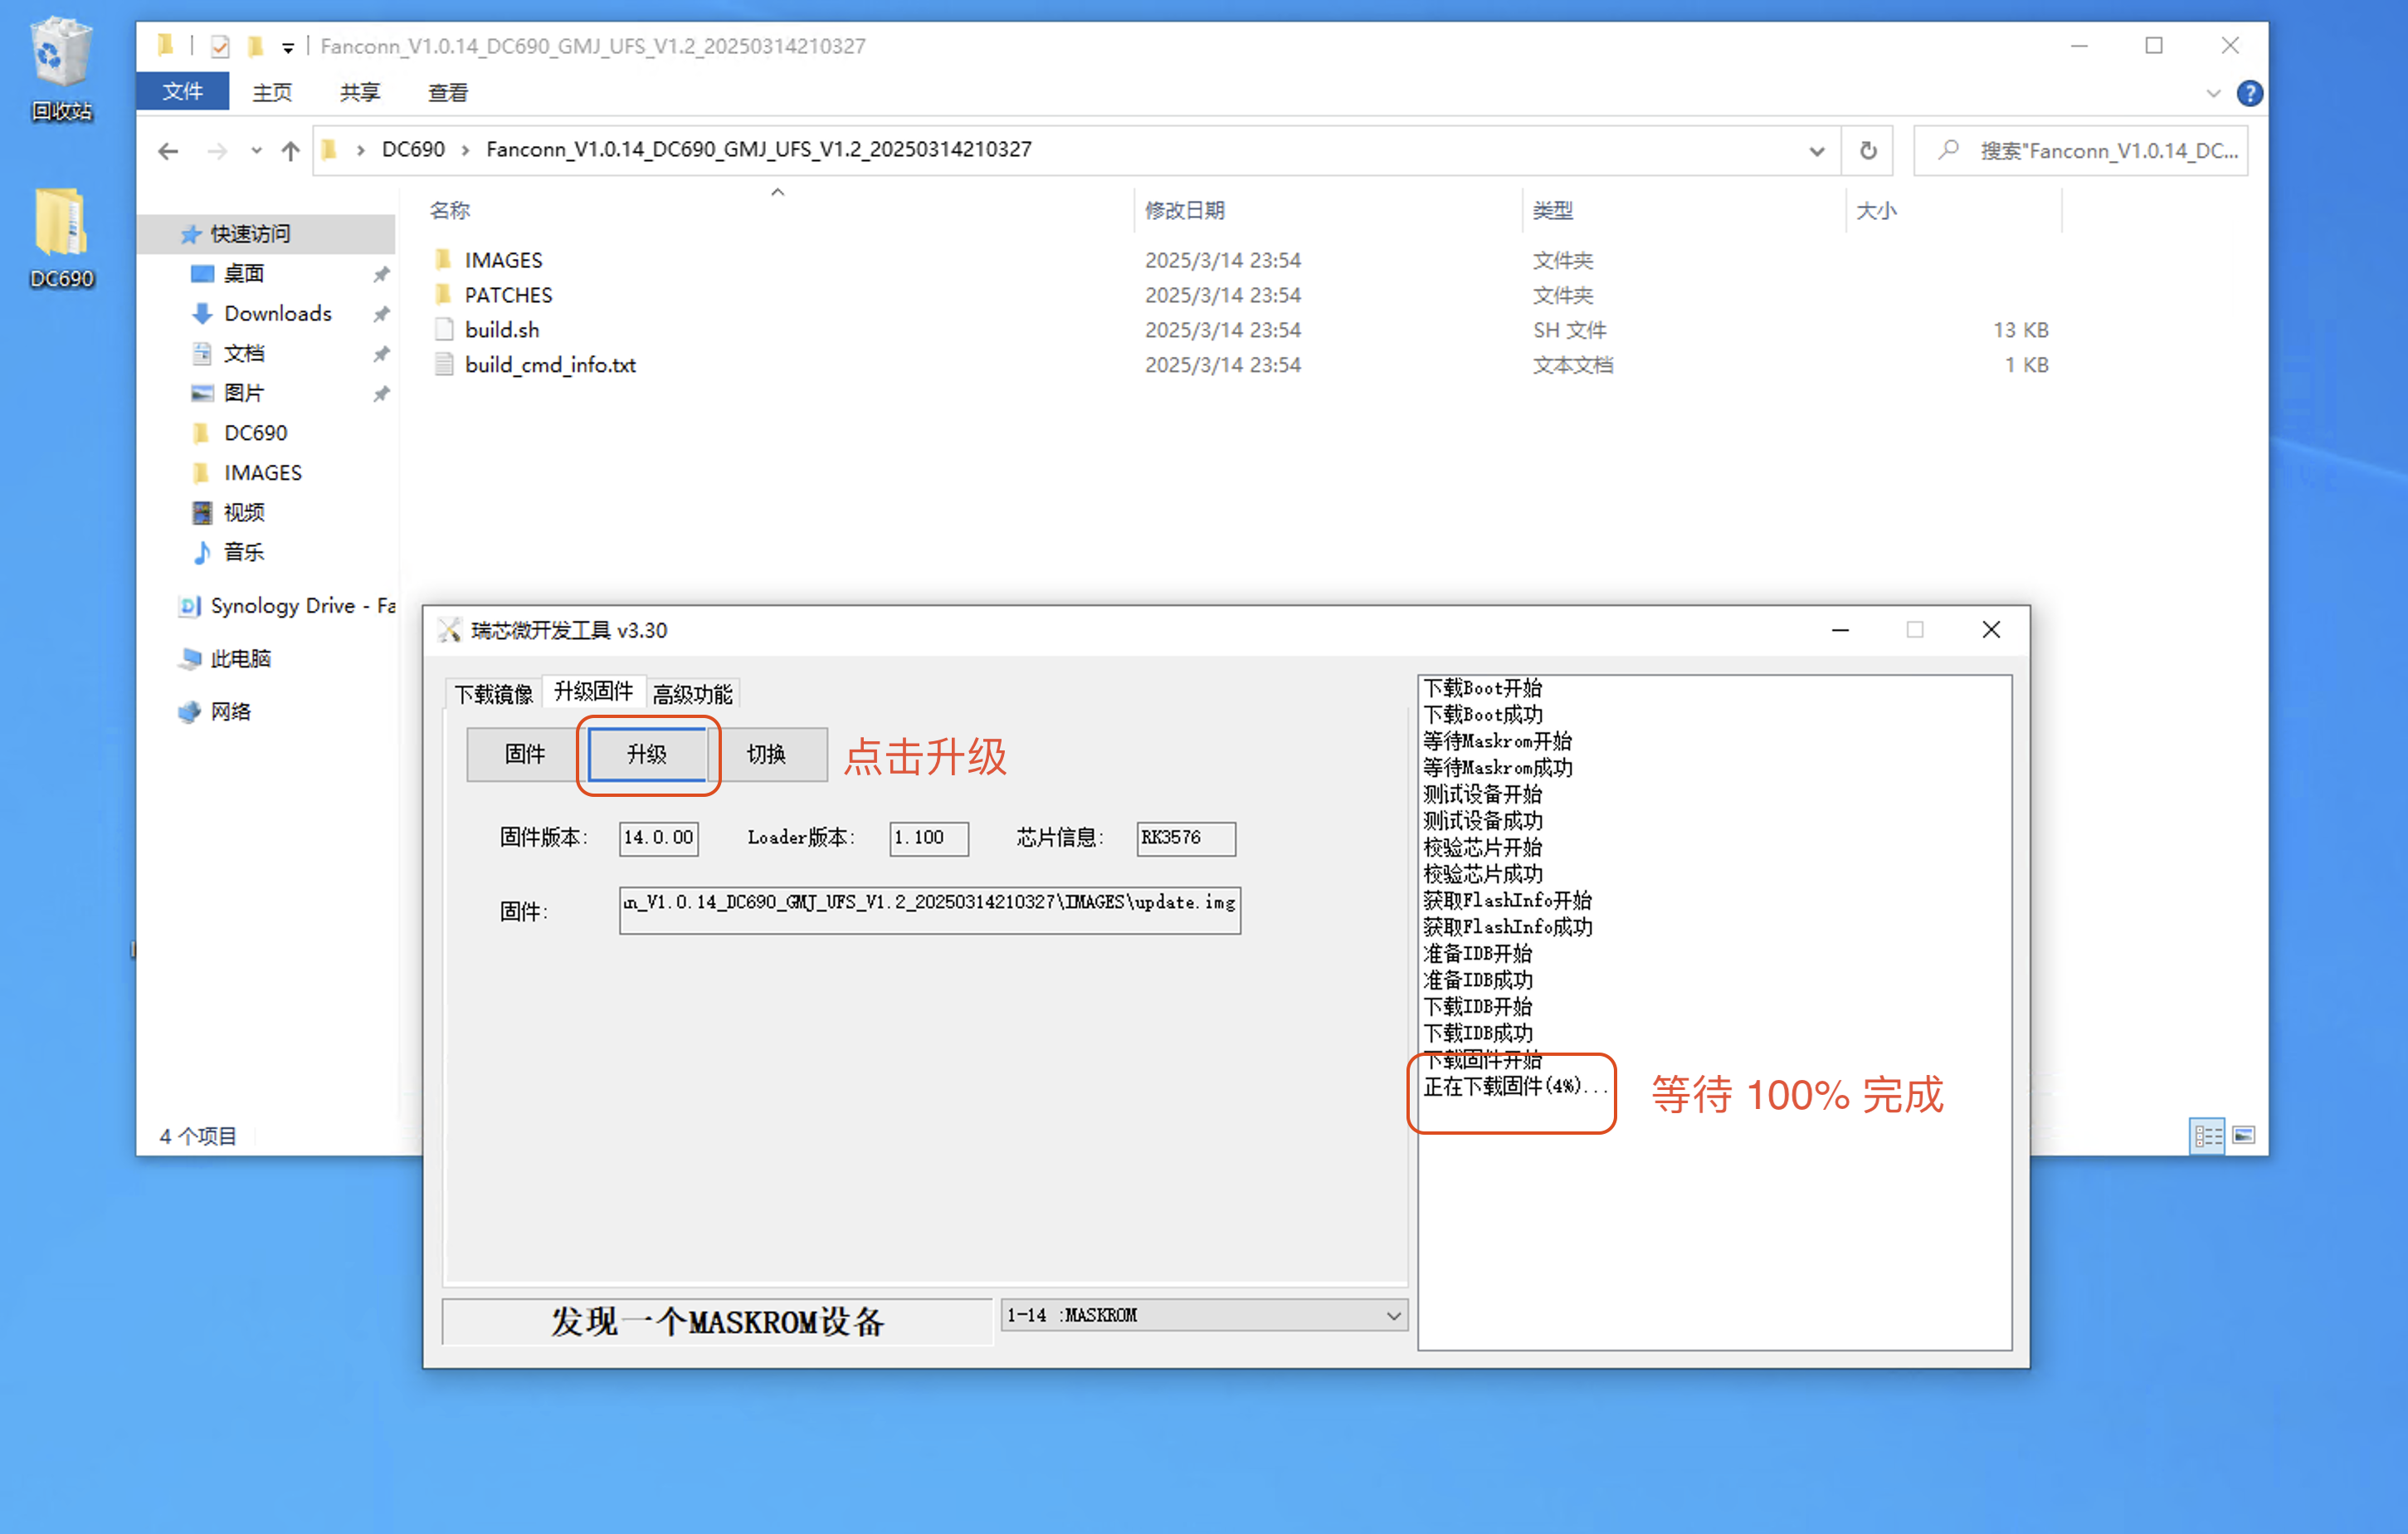Open the MASKROM device dropdown
This screenshot has width=2408, height=1534.
point(1393,1315)
